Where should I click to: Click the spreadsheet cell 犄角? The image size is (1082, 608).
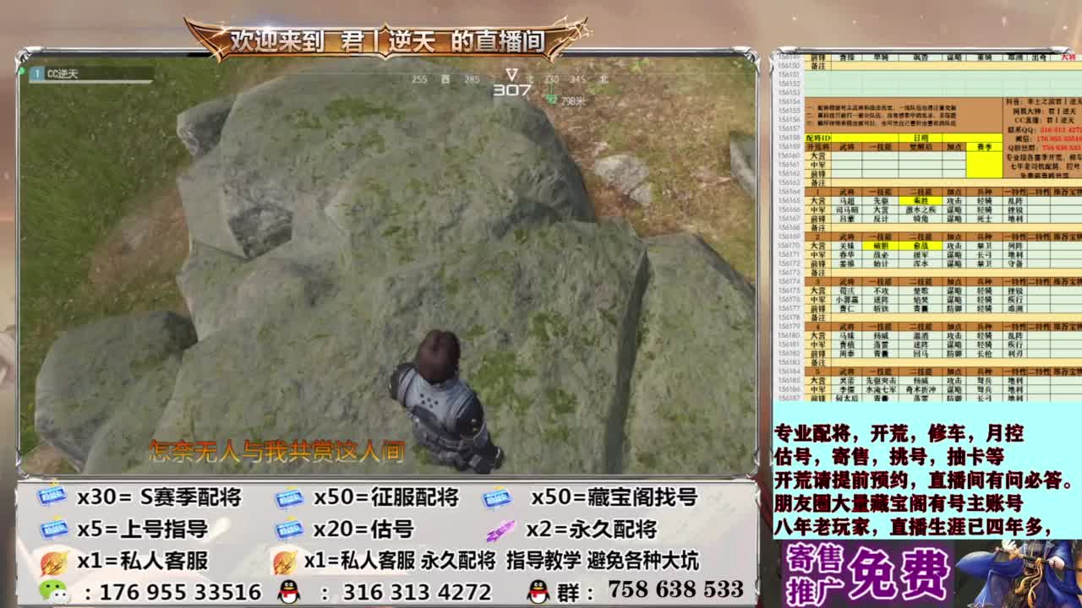921,219
